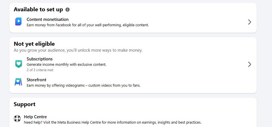Click the "Earn money from Facebook" description
The height and width of the screenshot is (127, 272).
(88, 25)
